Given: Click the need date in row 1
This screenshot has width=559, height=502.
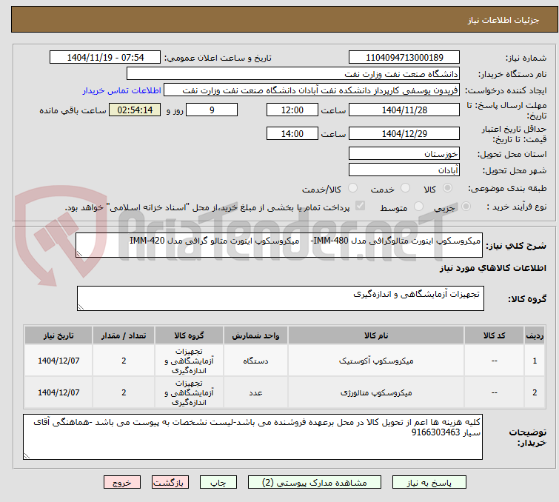Looking at the screenshot, I should [x=58, y=361].
